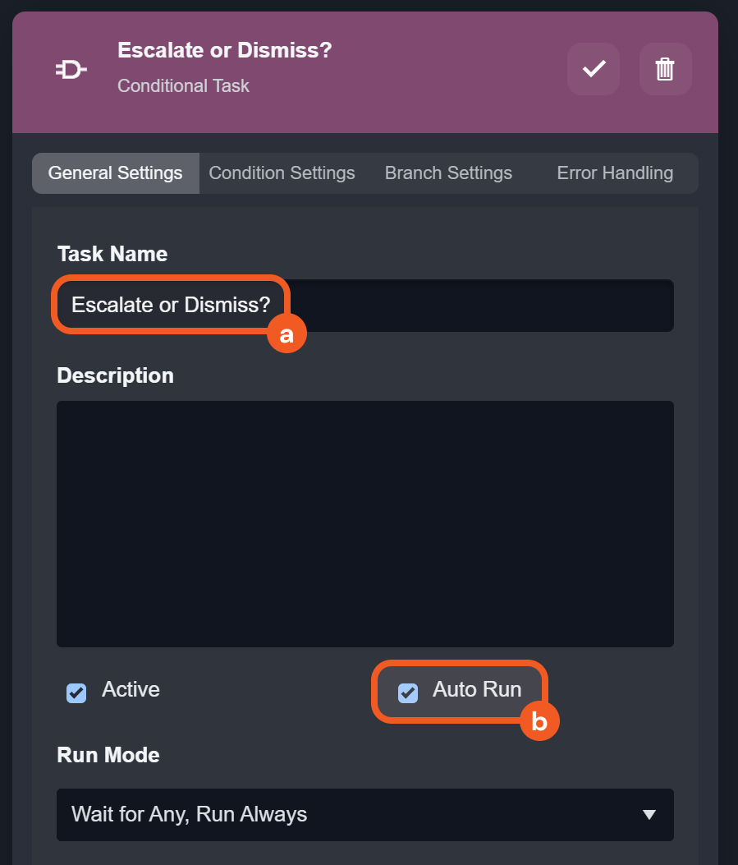738x865 pixels.
Task: Open the Run Mode dropdown
Action: coord(364,814)
